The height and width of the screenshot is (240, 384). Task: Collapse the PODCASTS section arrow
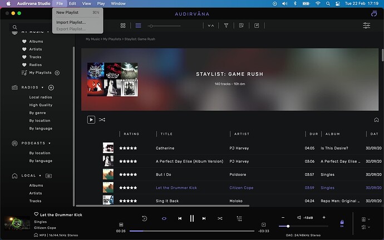[50, 143]
